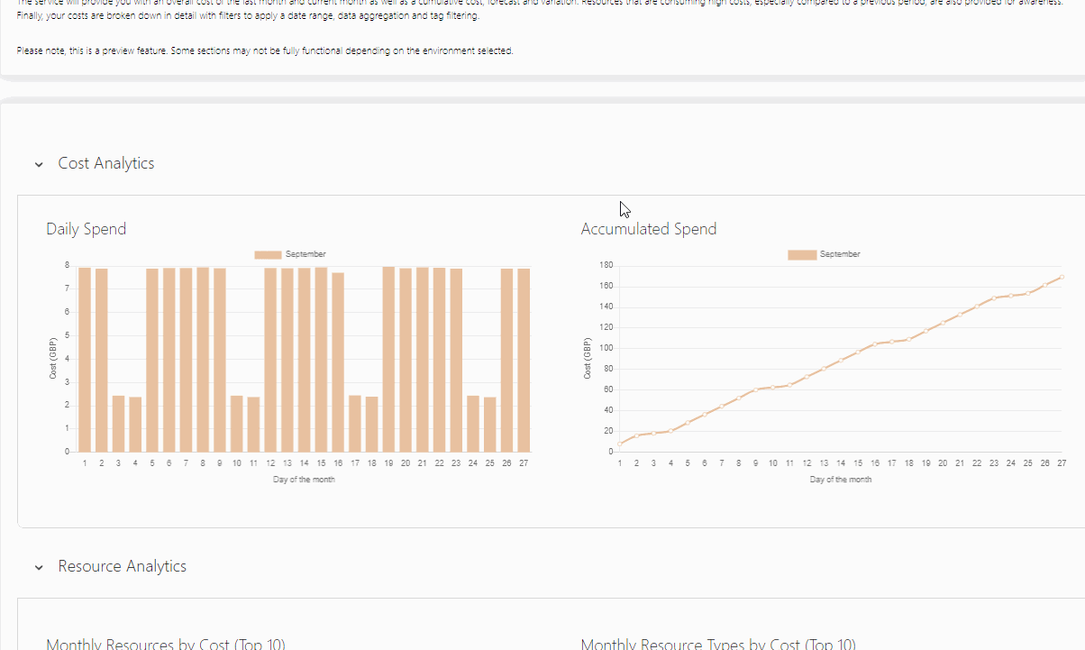1085x650 pixels.
Task: Select the day 8 bar in Daily Spend
Action: (203, 360)
